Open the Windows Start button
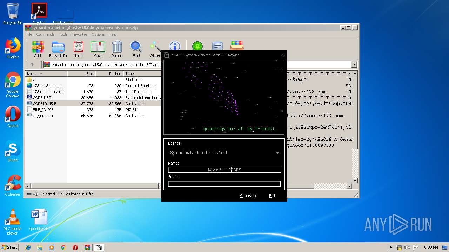Image resolution: width=449 pixels, height=252 pixels. click(x=10, y=247)
